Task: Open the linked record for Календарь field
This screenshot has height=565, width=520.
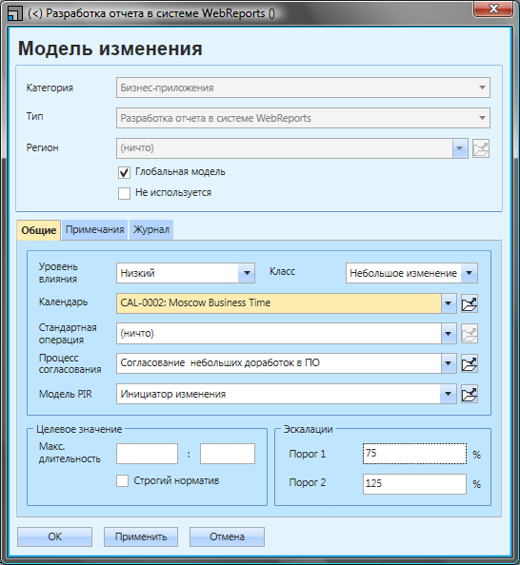Action: click(470, 303)
